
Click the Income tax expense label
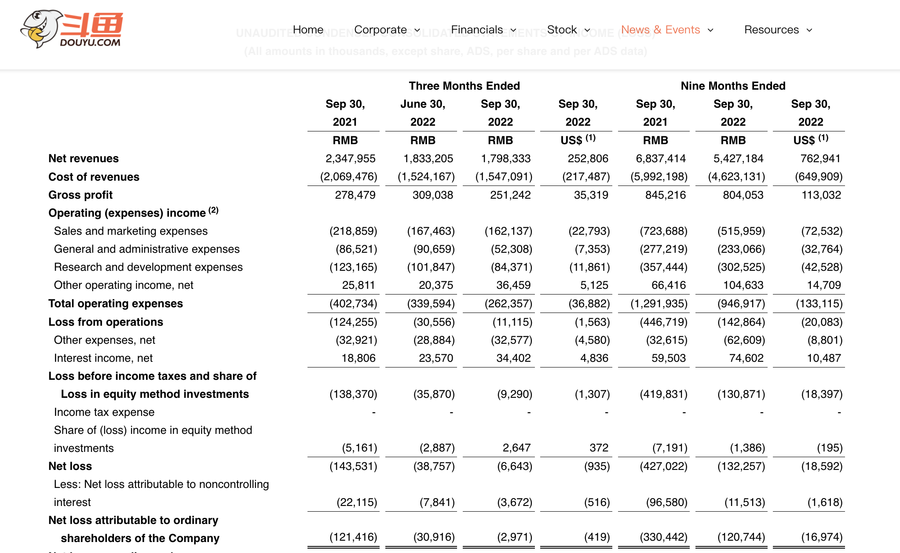tap(104, 412)
